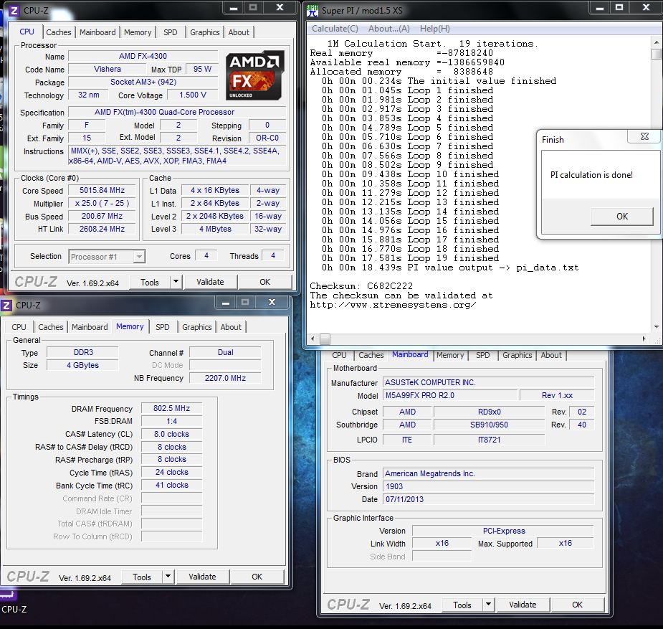Minimize the Super PI window
The height and width of the screenshot is (629, 663).
(600, 8)
